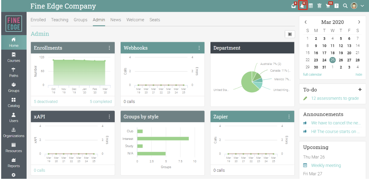The width and height of the screenshot is (369, 180).
Task: Go to next month in calendar
Action: pyautogui.click(x=359, y=22)
